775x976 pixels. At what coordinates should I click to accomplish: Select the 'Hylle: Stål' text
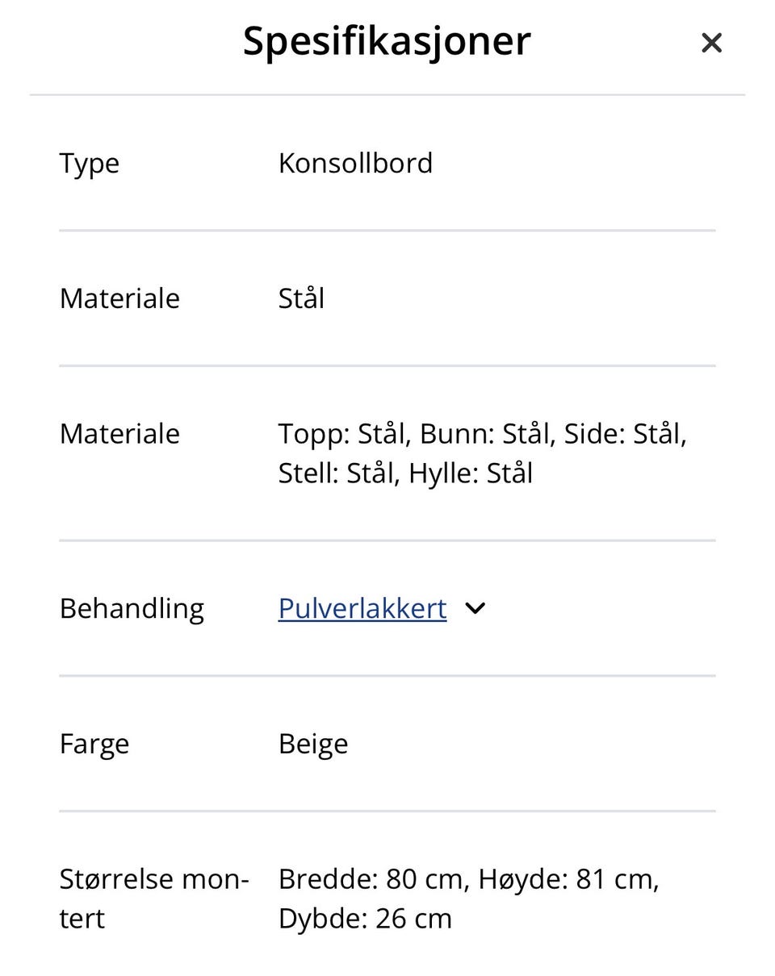pos(471,473)
